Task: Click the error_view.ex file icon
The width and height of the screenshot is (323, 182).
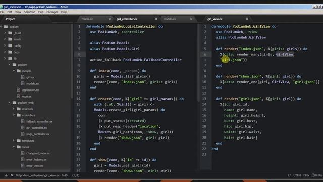Action: pyautogui.click(x=23, y=166)
